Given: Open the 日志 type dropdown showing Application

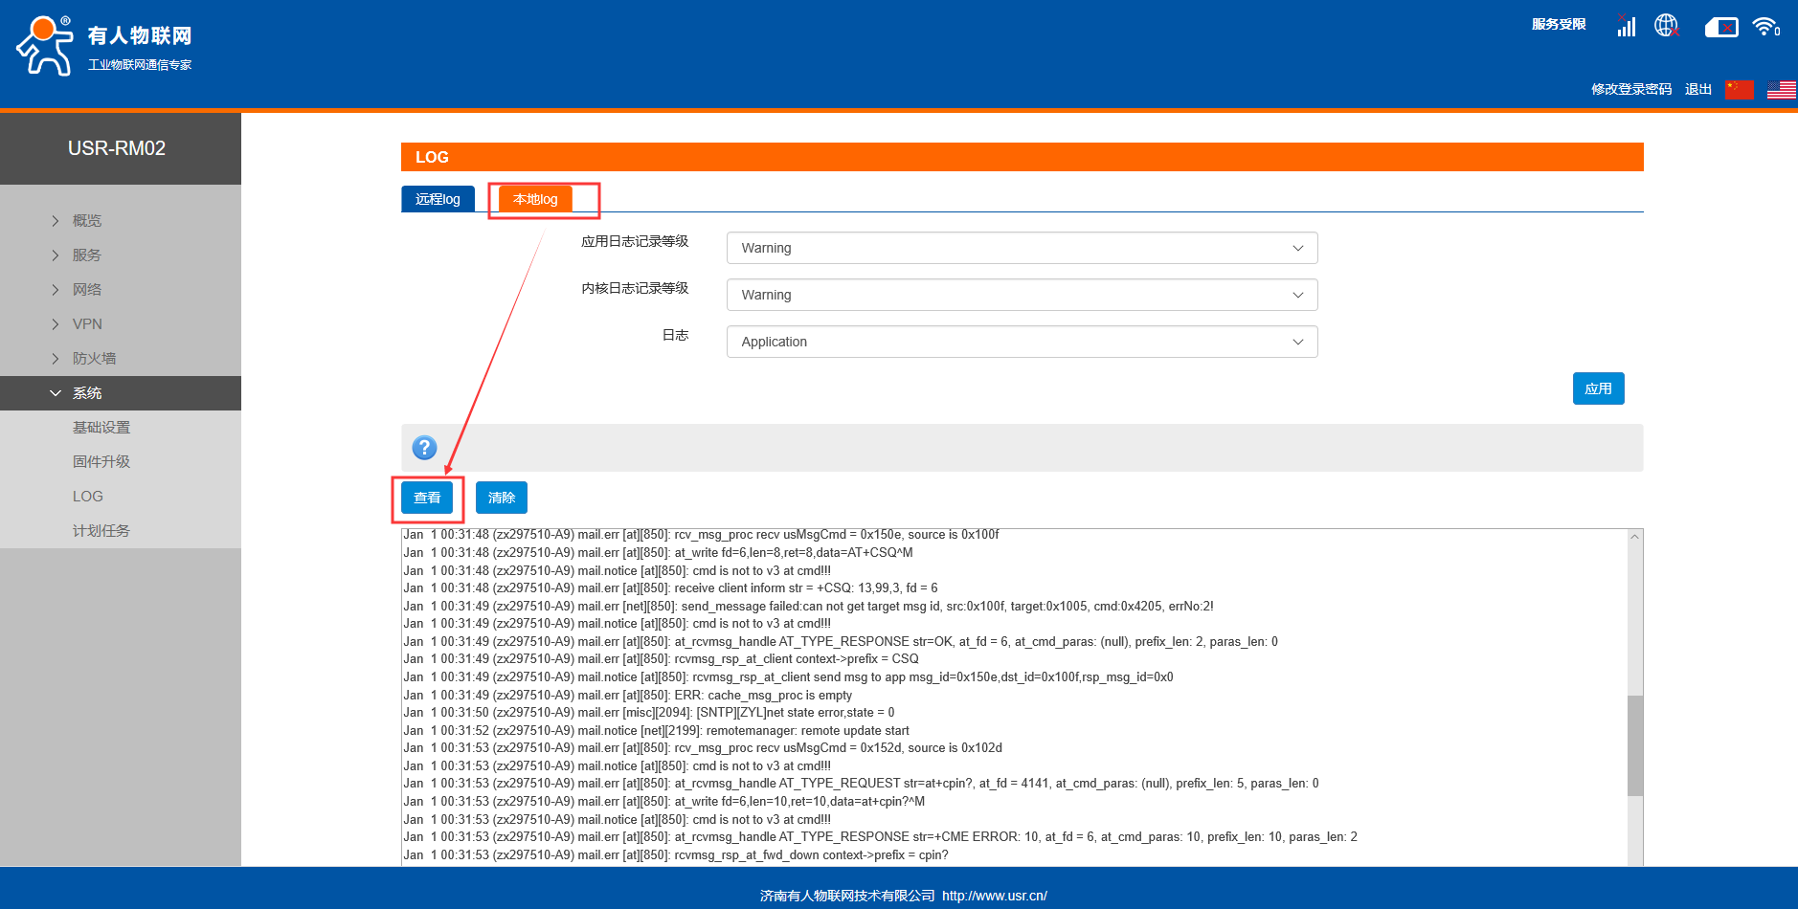Looking at the screenshot, I should click(x=1022, y=342).
